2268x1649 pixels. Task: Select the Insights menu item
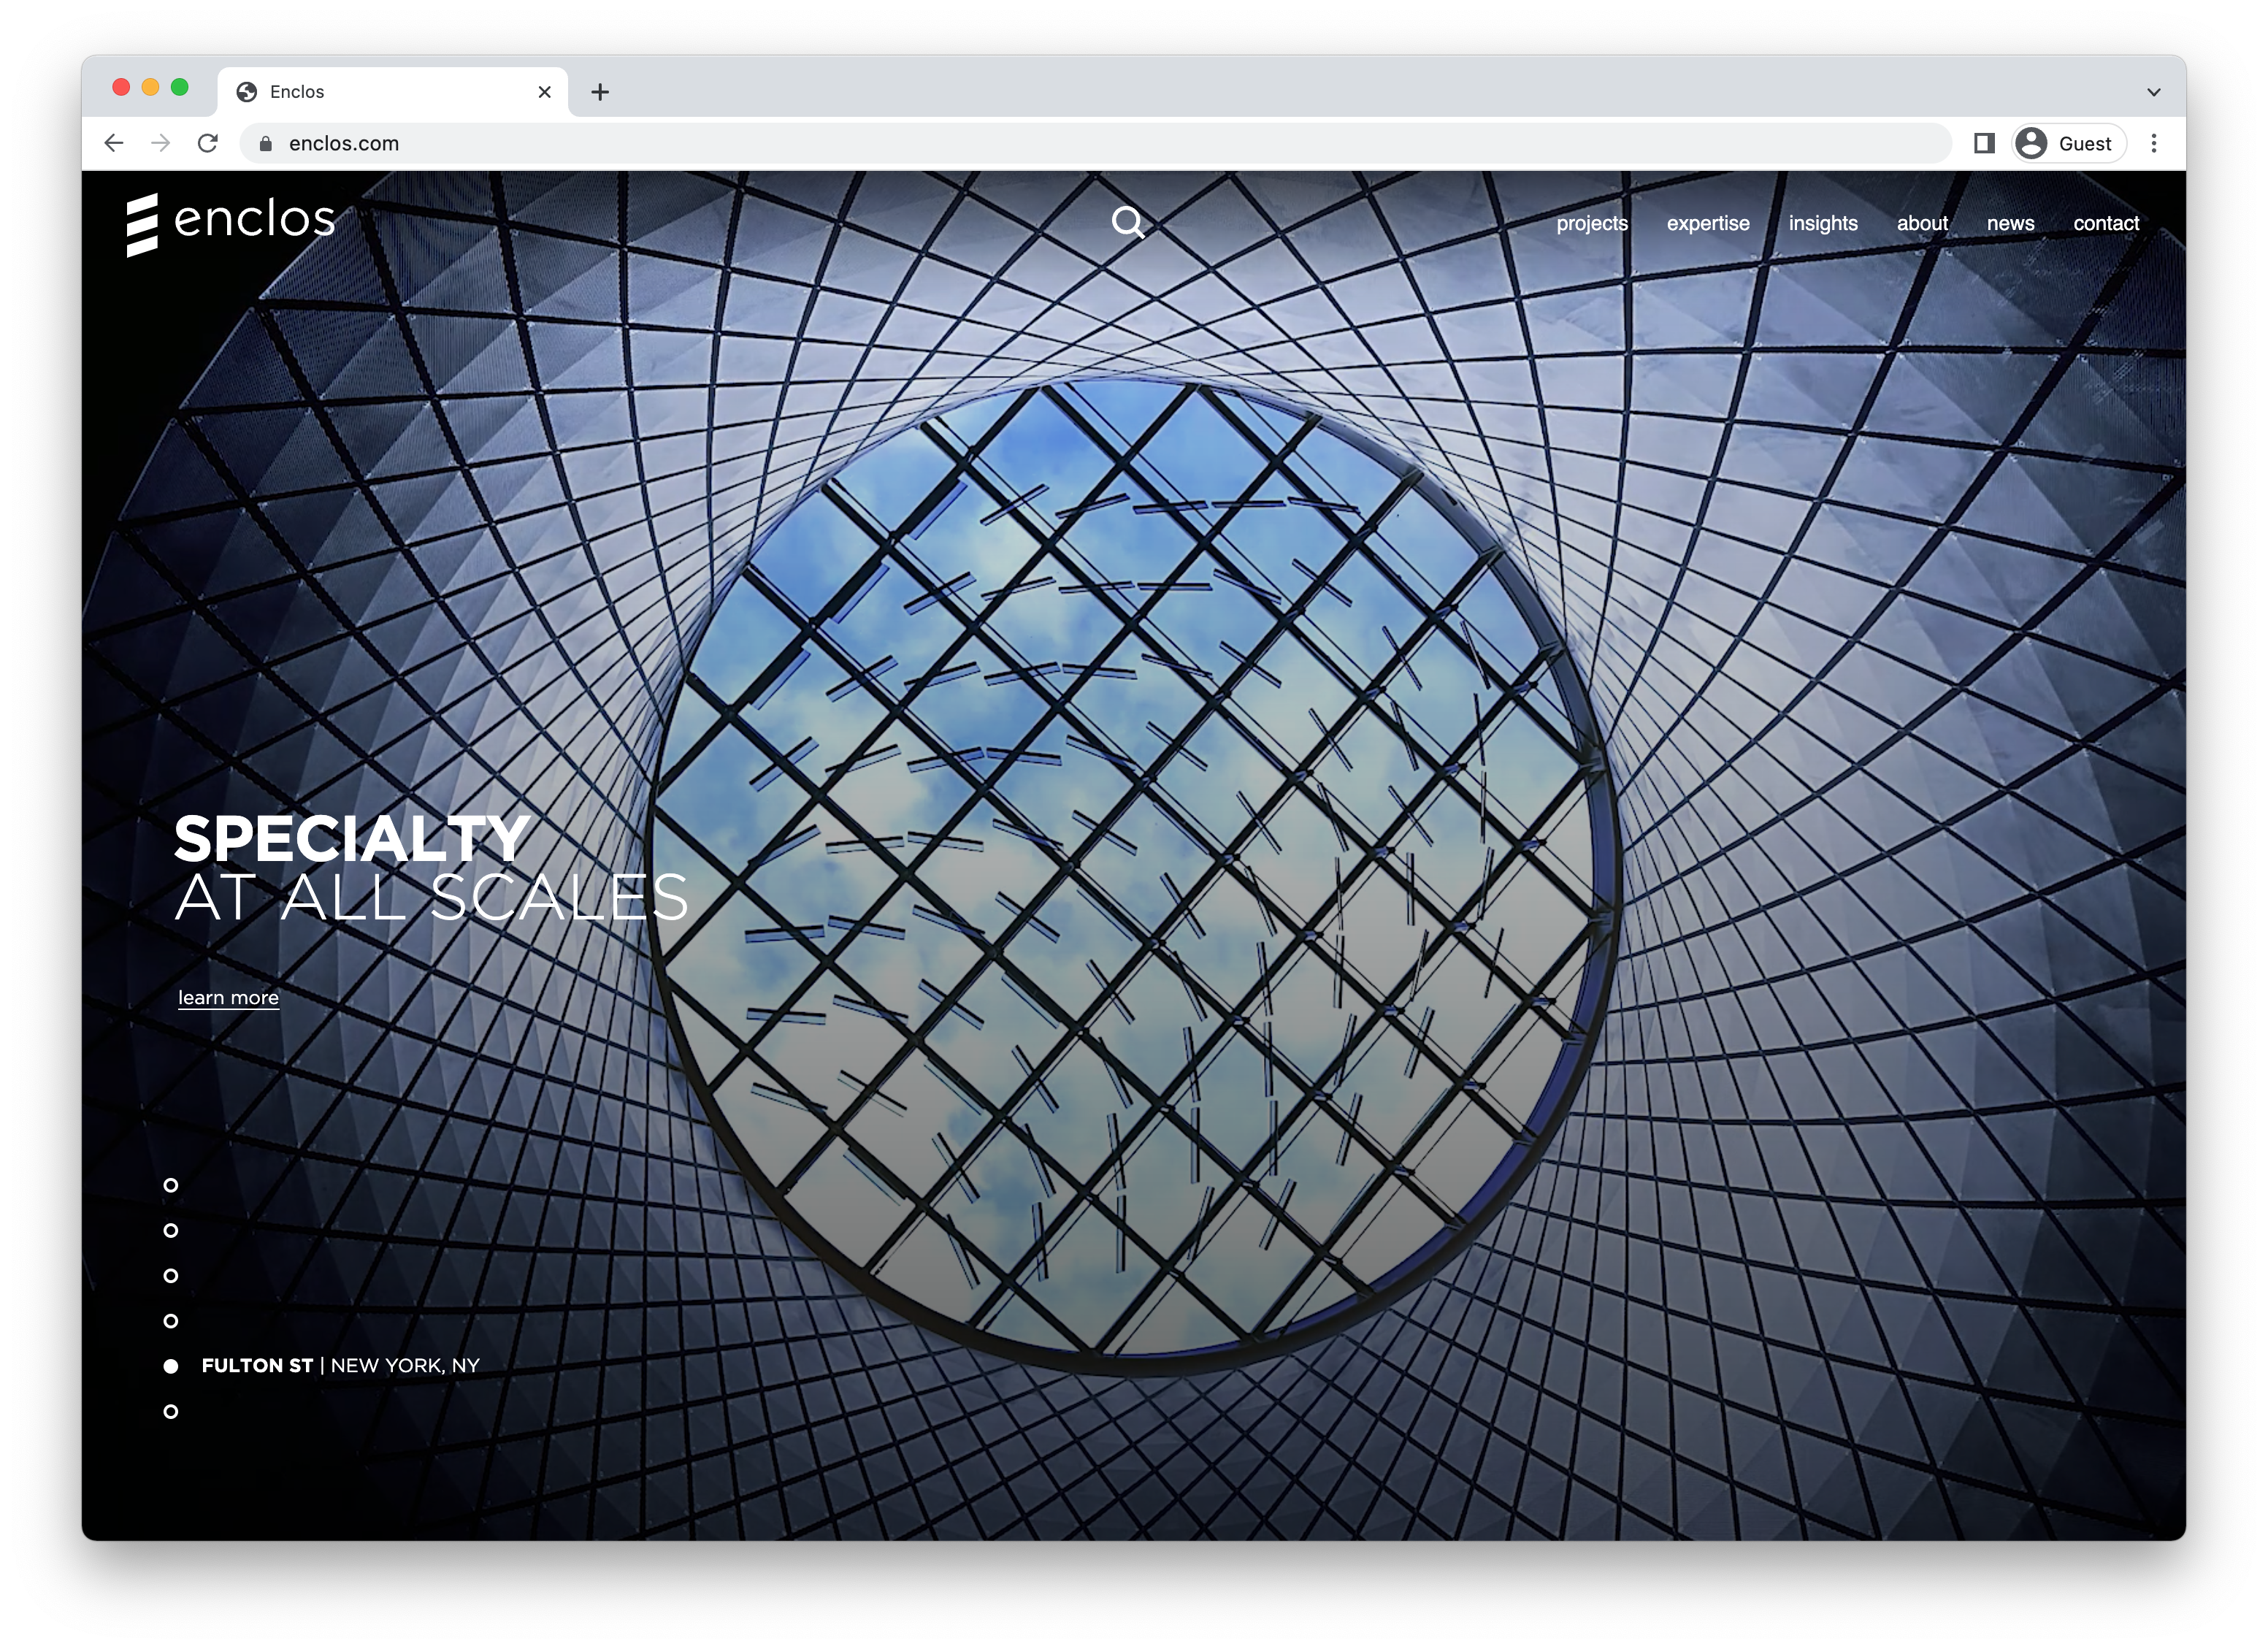pyautogui.click(x=1823, y=222)
